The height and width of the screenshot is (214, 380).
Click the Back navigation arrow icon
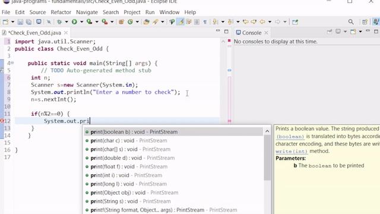[262, 22]
